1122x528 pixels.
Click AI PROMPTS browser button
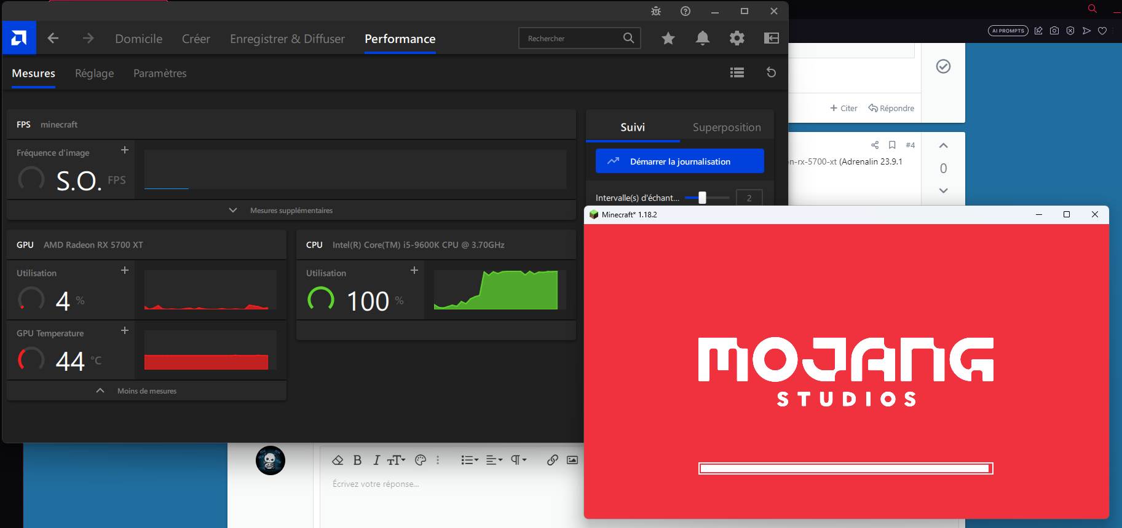point(1008,31)
